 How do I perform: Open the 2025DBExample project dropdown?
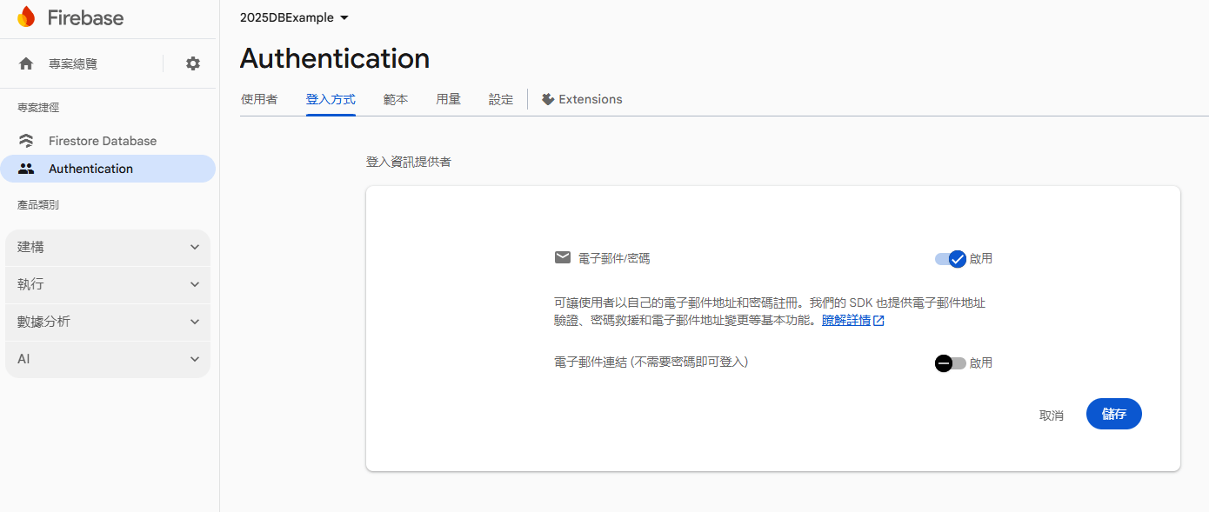(294, 17)
